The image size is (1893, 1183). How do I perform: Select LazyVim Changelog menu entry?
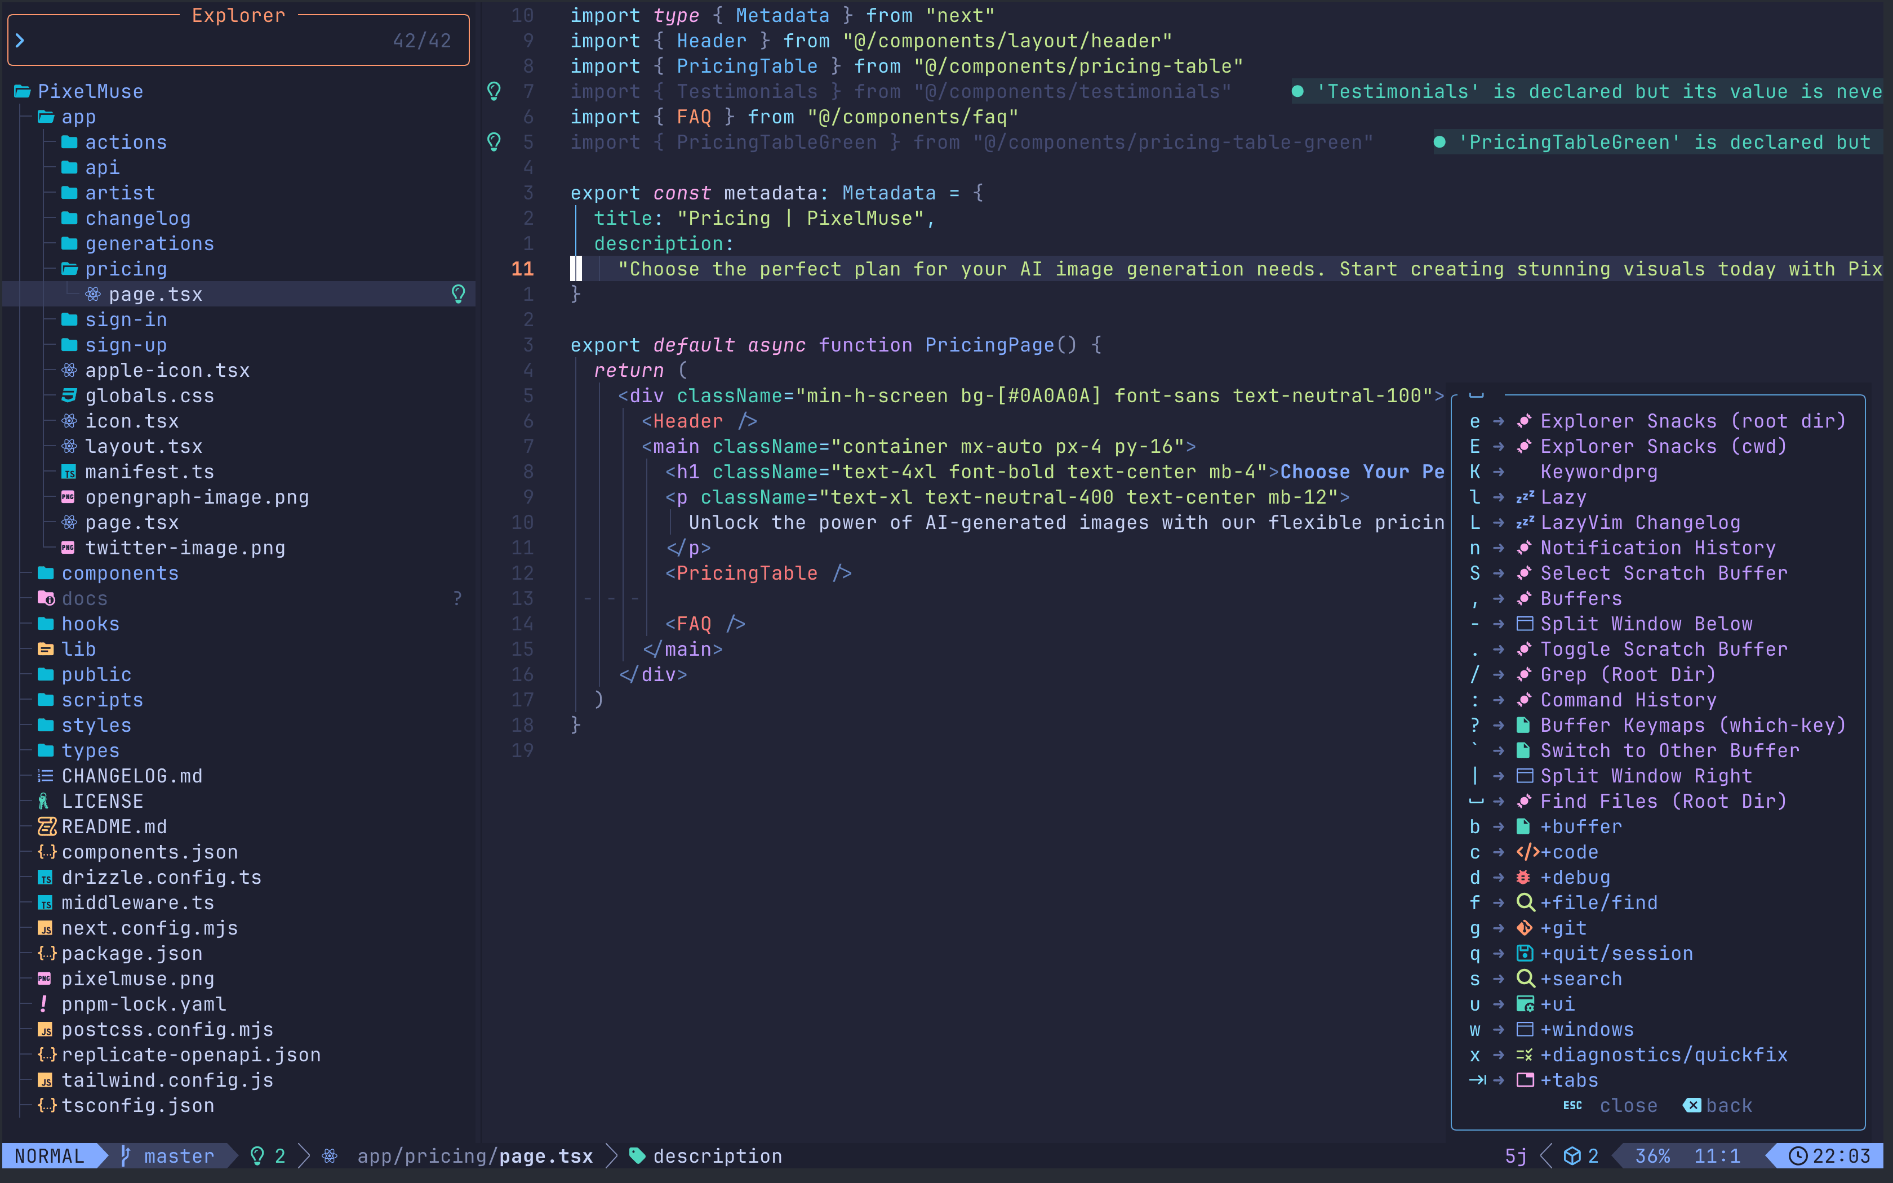tap(1605, 523)
